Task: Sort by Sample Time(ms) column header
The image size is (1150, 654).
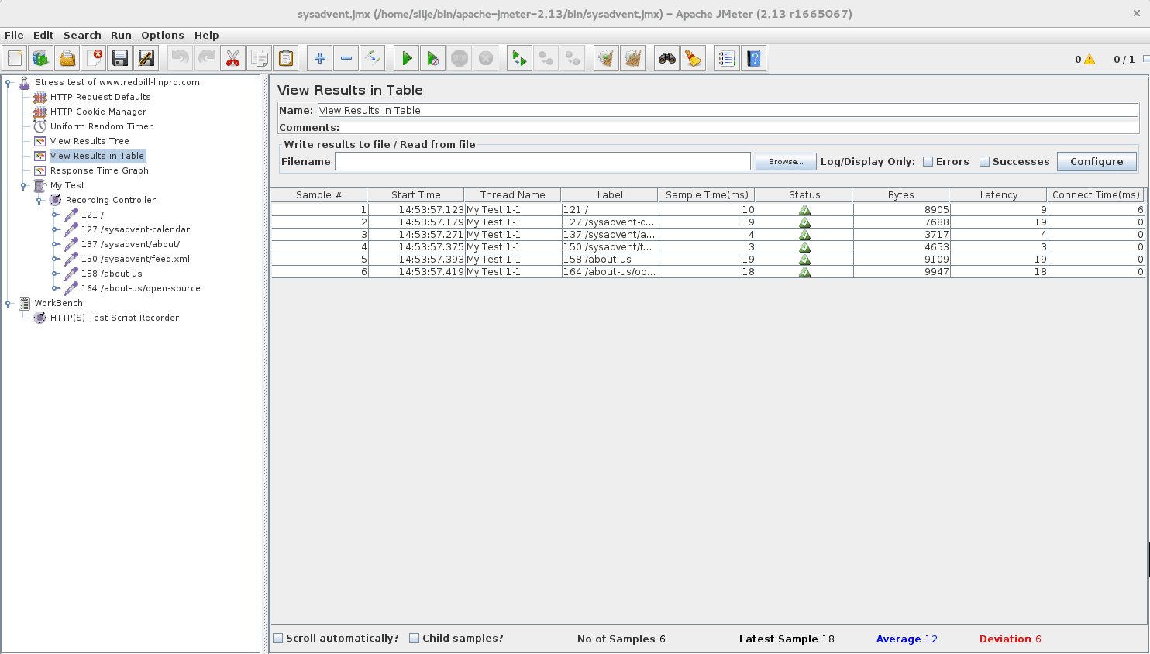Action: (x=707, y=195)
